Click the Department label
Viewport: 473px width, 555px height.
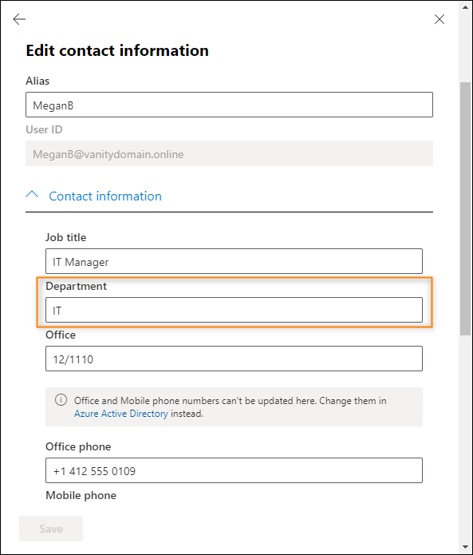(76, 286)
